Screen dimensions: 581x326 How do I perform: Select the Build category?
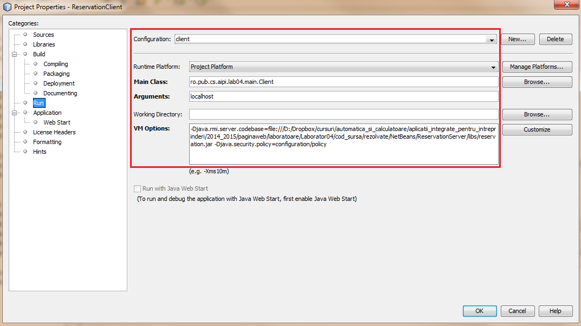click(39, 54)
